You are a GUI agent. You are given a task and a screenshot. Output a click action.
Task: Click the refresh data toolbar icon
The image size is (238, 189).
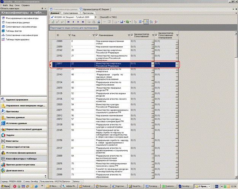pos(53,22)
